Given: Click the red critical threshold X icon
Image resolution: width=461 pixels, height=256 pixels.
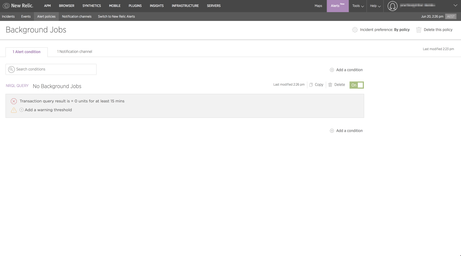Looking at the screenshot, I should tap(14, 101).
